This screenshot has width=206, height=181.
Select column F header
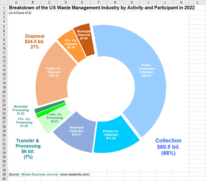click(x=99, y=2)
